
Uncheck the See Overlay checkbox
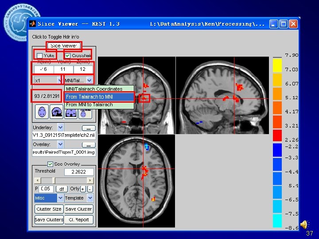(50, 164)
